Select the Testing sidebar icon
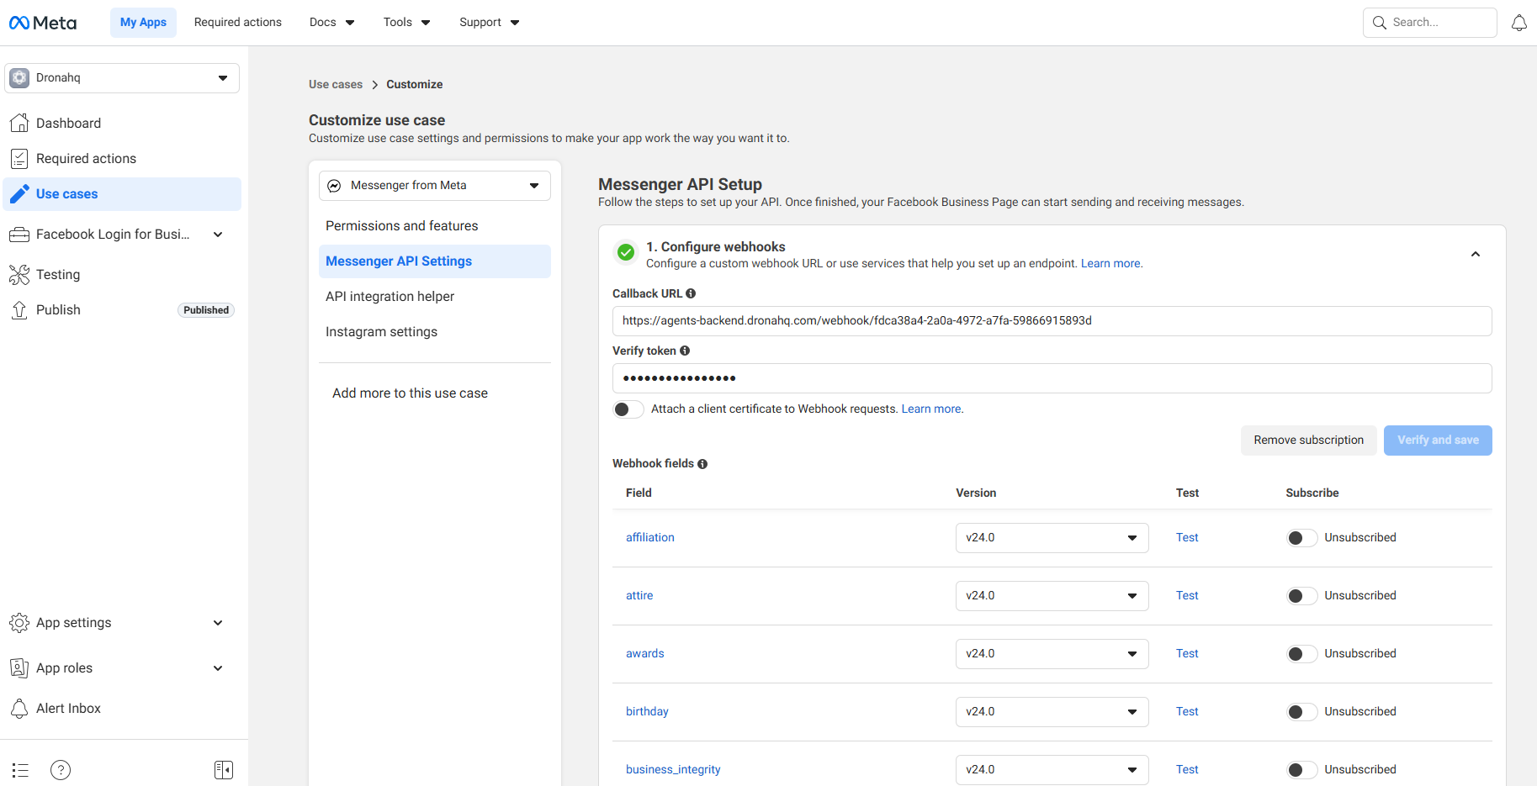1537x786 pixels. click(x=19, y=274)
